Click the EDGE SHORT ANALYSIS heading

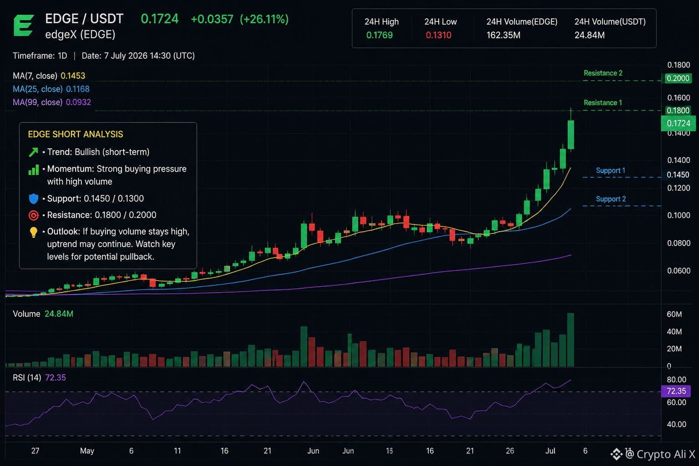[76, 134]
